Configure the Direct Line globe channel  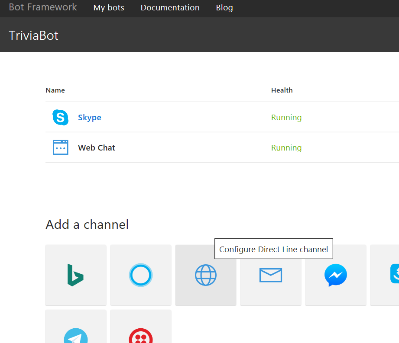tap(206, 275)
